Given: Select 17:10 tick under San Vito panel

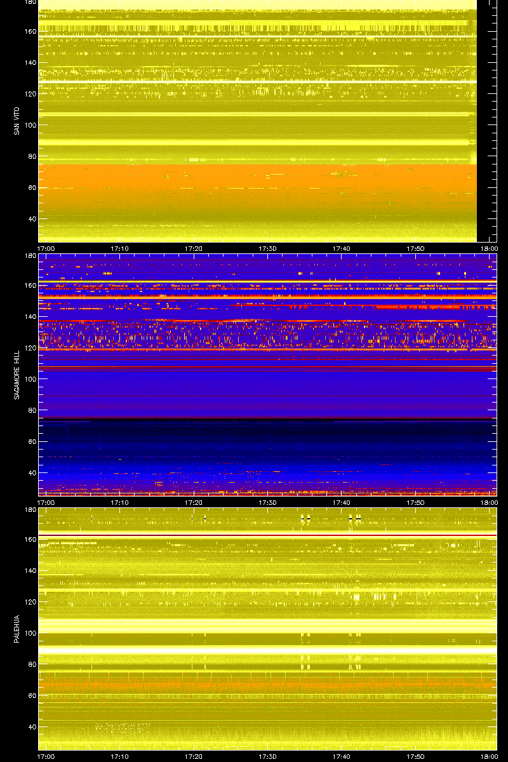Looking at the screenshot, I should coord(120,248).
